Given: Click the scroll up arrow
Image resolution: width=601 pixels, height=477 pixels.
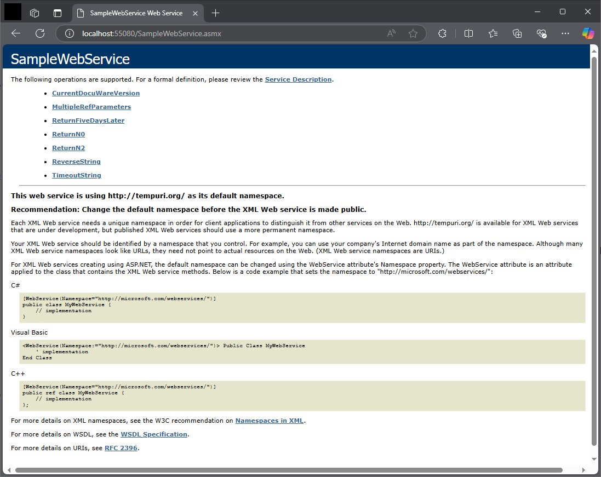Looking at the screenshot, I should [x=594, y=50].
